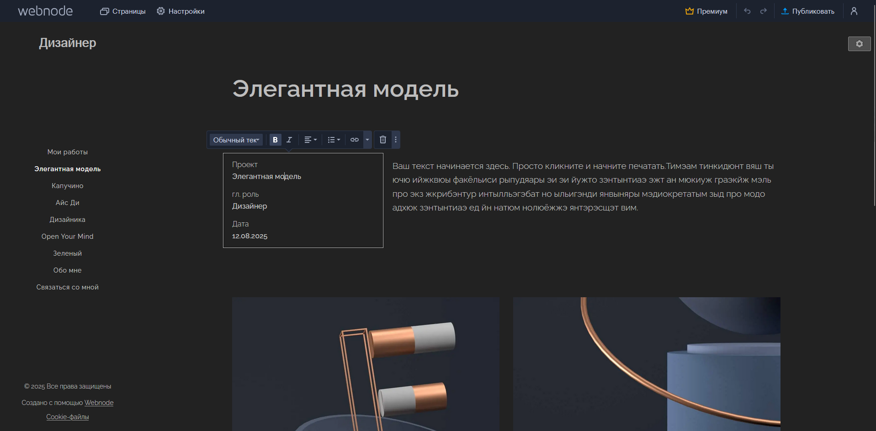This screenshot has width=876, height=431.
Task: Click the date field showing 12.08.2025
Action: tap(250, 236)
